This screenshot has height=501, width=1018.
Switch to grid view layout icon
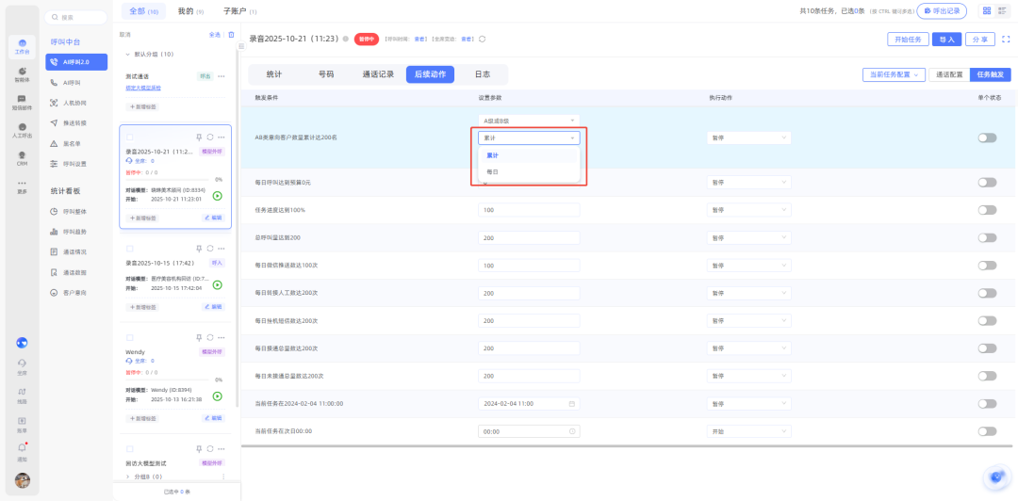pos(987,10)
